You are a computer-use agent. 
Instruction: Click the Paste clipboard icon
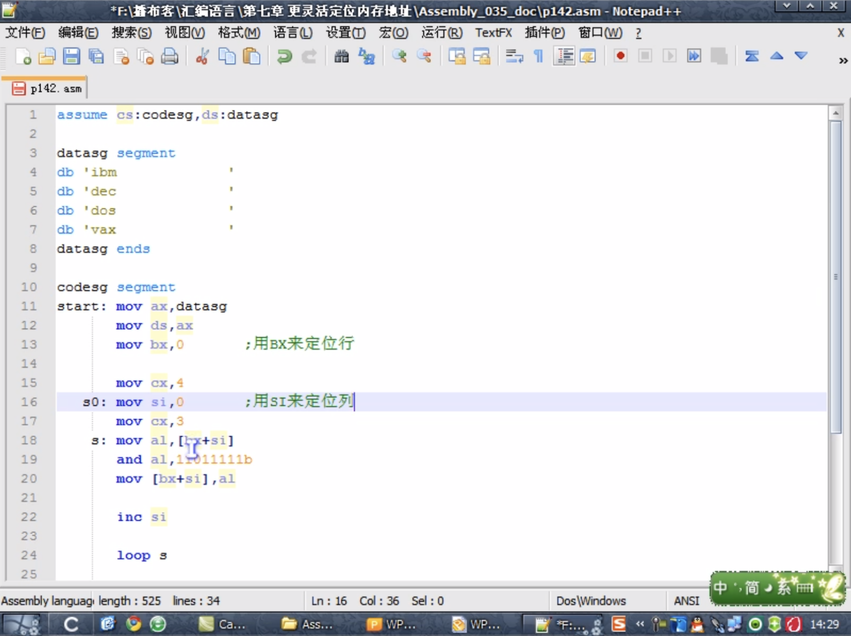click(252, 56)
